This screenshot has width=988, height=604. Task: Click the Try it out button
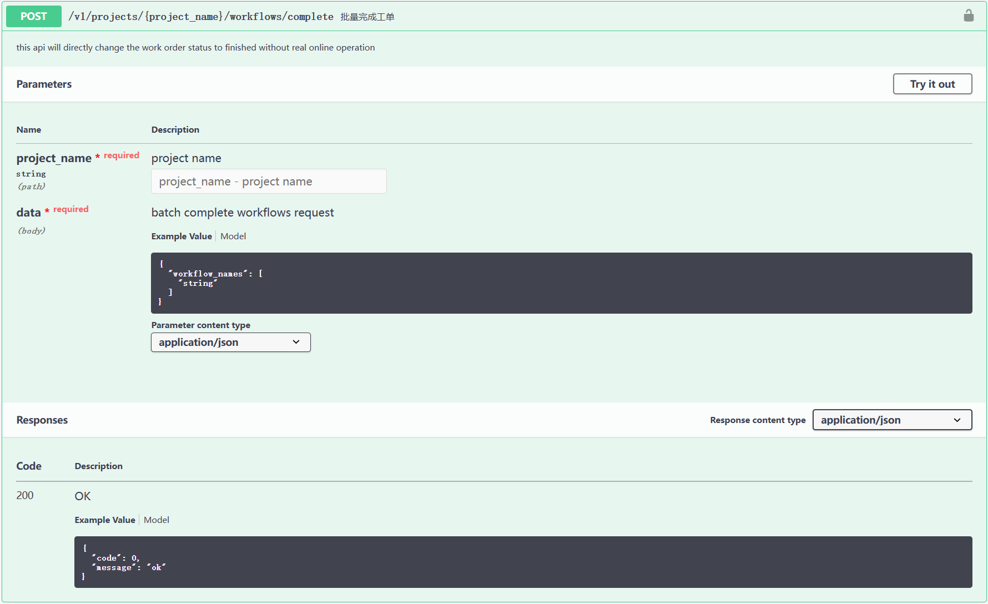coord(932,84)
